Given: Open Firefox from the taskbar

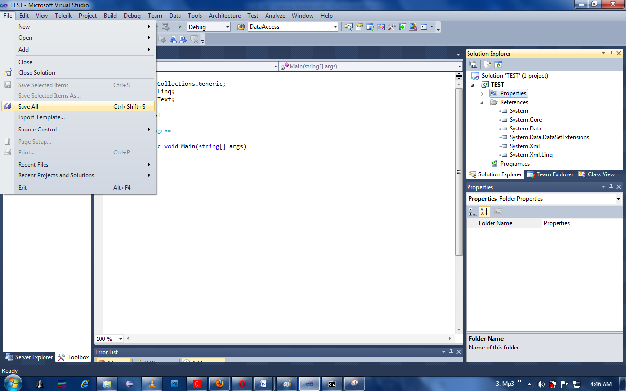Looking at the screenshot, I should (220, 384).
